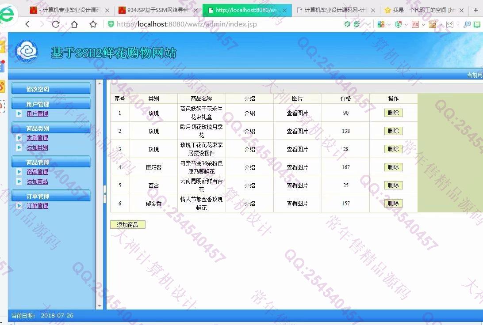The image size is (483, 325).
Task: Open 介绍 for 云南昆明新鲜百合花
Action: coord(249,185)
